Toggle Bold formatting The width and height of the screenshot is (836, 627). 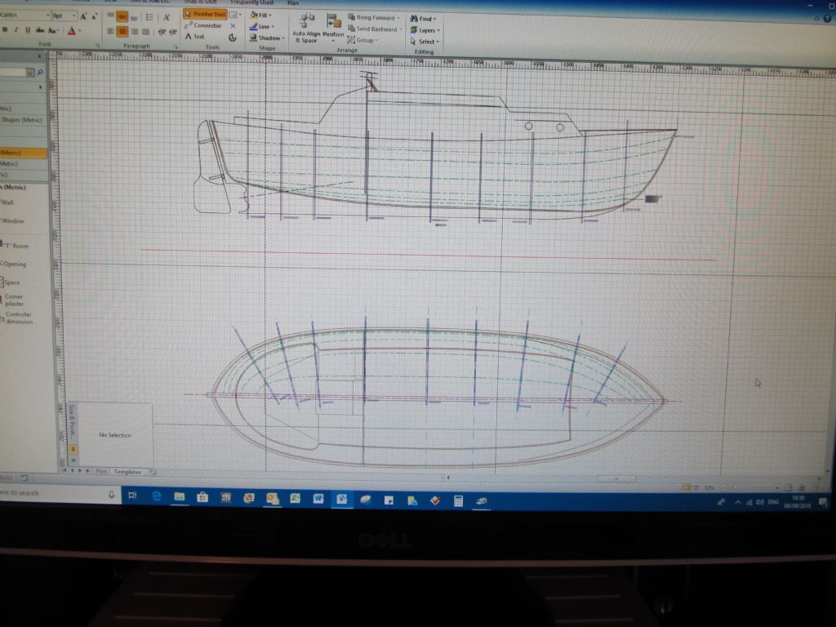tap(5, 30)
